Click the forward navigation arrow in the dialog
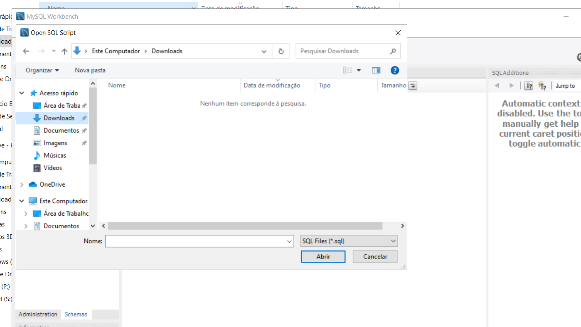Image resolution: width=581 pixels, height=327 pixels. coord(41,51)
